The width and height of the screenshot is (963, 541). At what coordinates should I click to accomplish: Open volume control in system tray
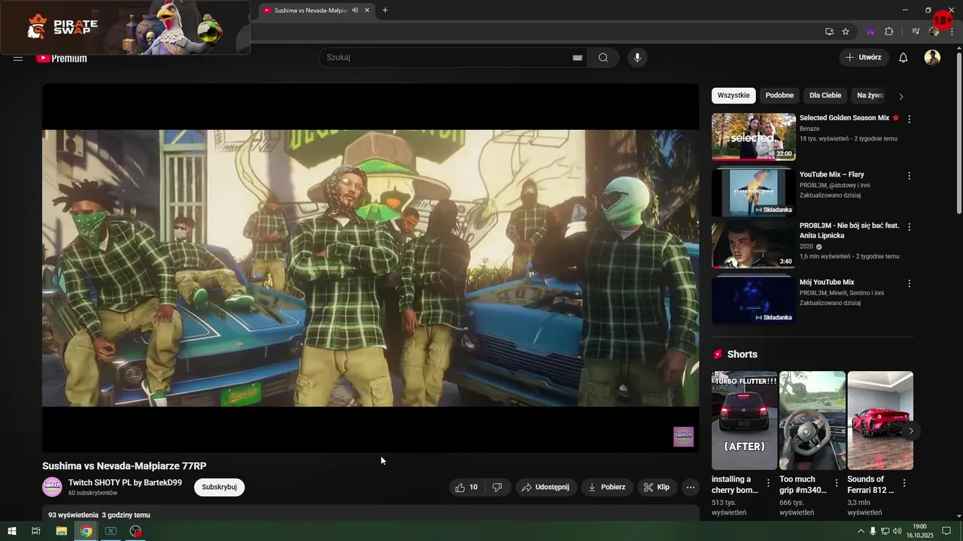click(897, 531)
